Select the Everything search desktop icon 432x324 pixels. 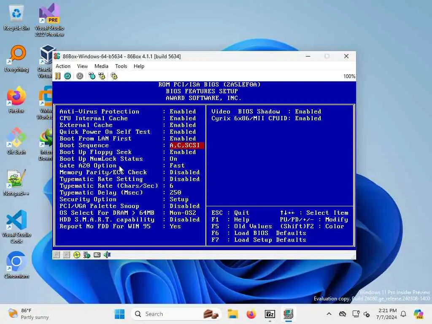16,58
